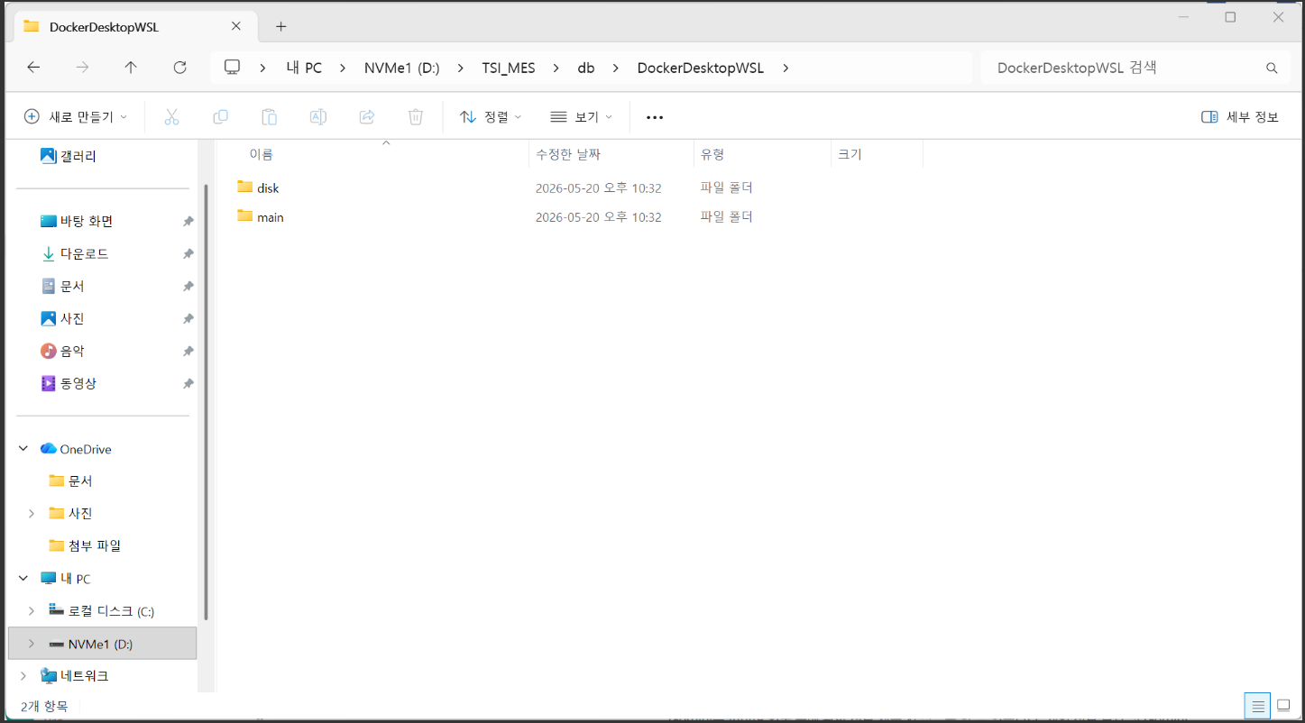Click 파일 폴더 type of main row
Screen dimensions: 1305x723
[727, 216]
